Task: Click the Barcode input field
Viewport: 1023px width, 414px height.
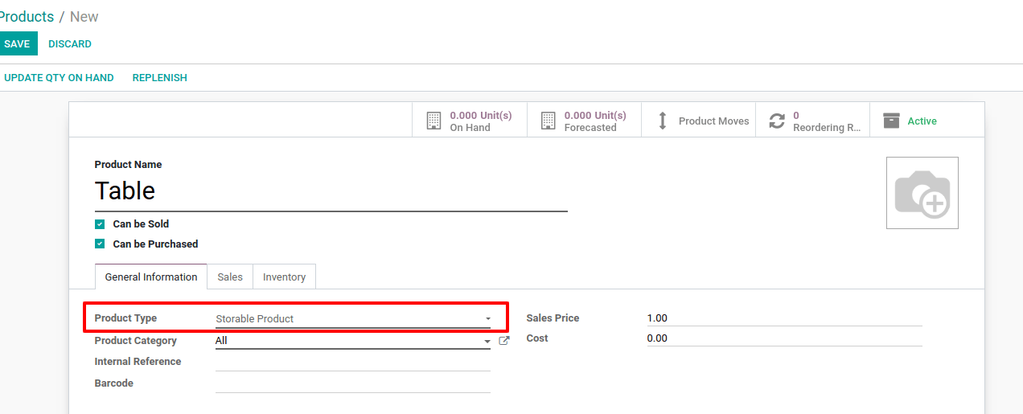Action: coord(353,383)
